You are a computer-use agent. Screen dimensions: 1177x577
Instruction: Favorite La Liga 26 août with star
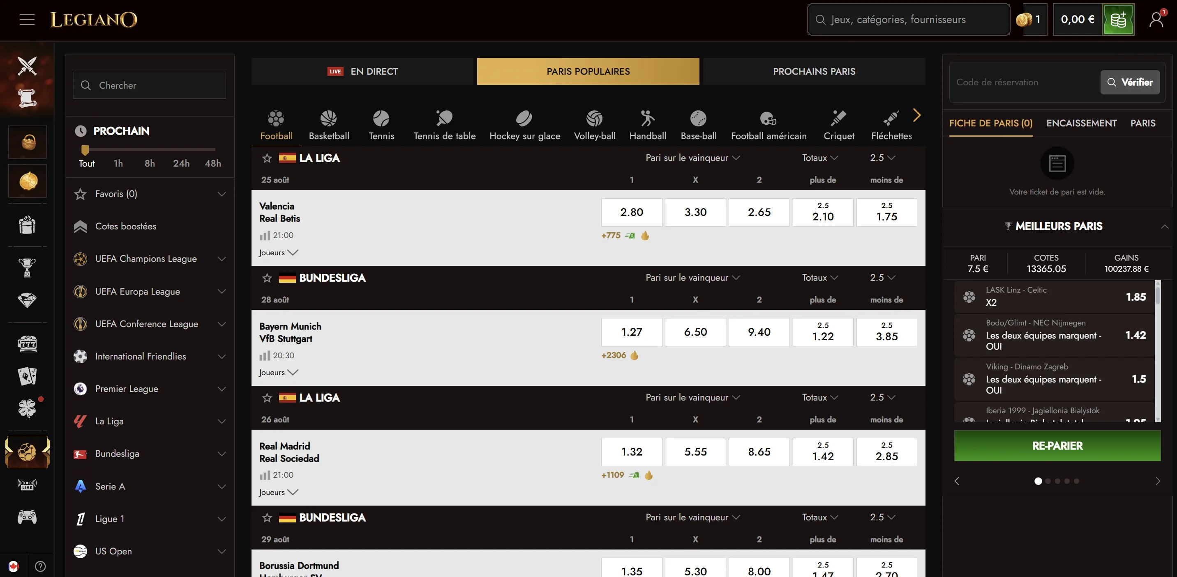coord(267,398)
